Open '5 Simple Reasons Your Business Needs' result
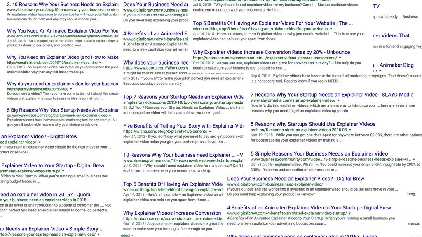This screenshot has width=422, height=237. coord(319,154)
